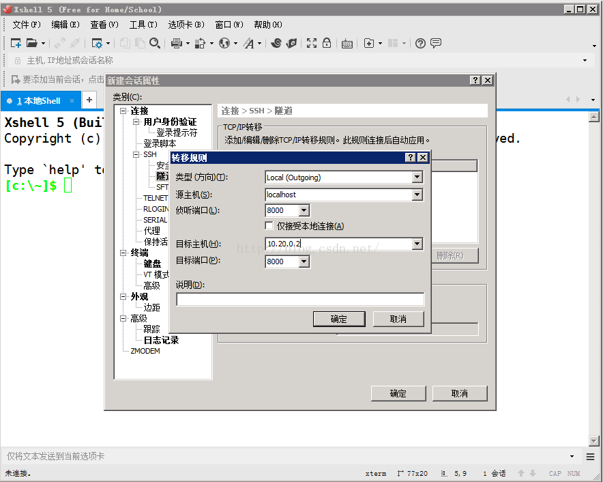
Task: Click the 目标主机 10.20.0.2 field
Action: tap(338, 244)
